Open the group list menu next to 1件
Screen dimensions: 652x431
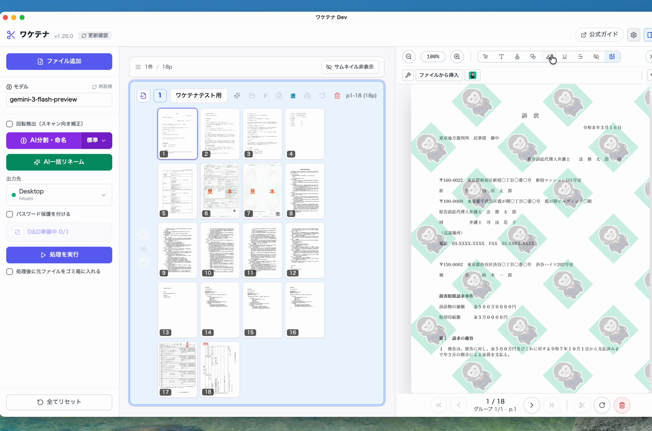click(138, 67)
